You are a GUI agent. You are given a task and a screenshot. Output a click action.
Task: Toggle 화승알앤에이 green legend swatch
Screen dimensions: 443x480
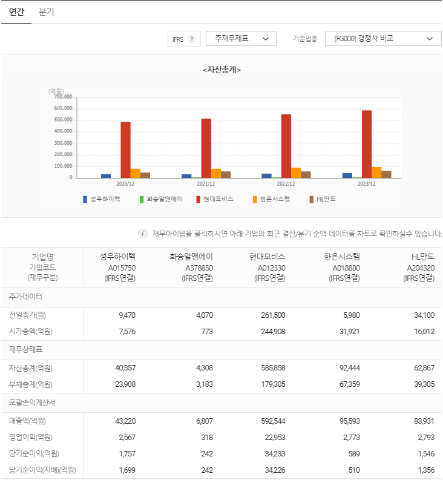142,200
